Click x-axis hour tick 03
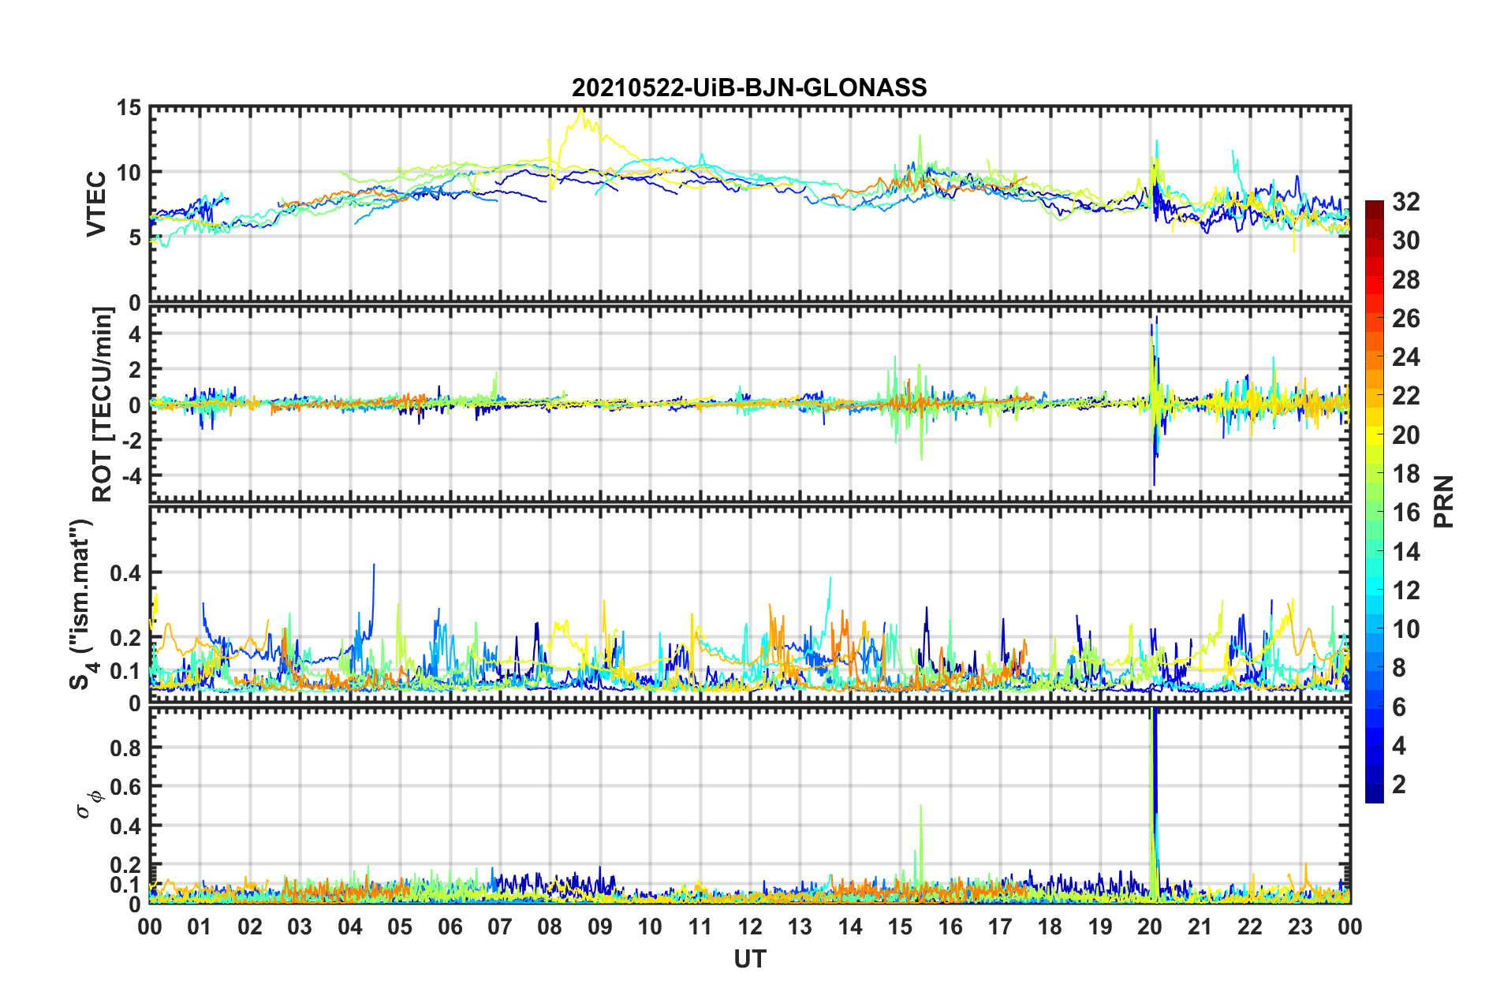 [x=300, y=927]
